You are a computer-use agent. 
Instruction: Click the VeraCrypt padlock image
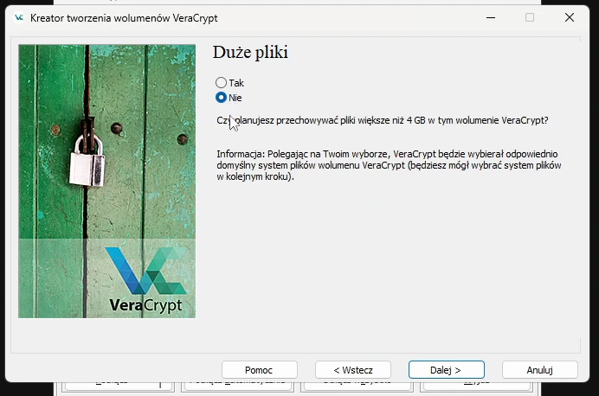pos(107,182)
